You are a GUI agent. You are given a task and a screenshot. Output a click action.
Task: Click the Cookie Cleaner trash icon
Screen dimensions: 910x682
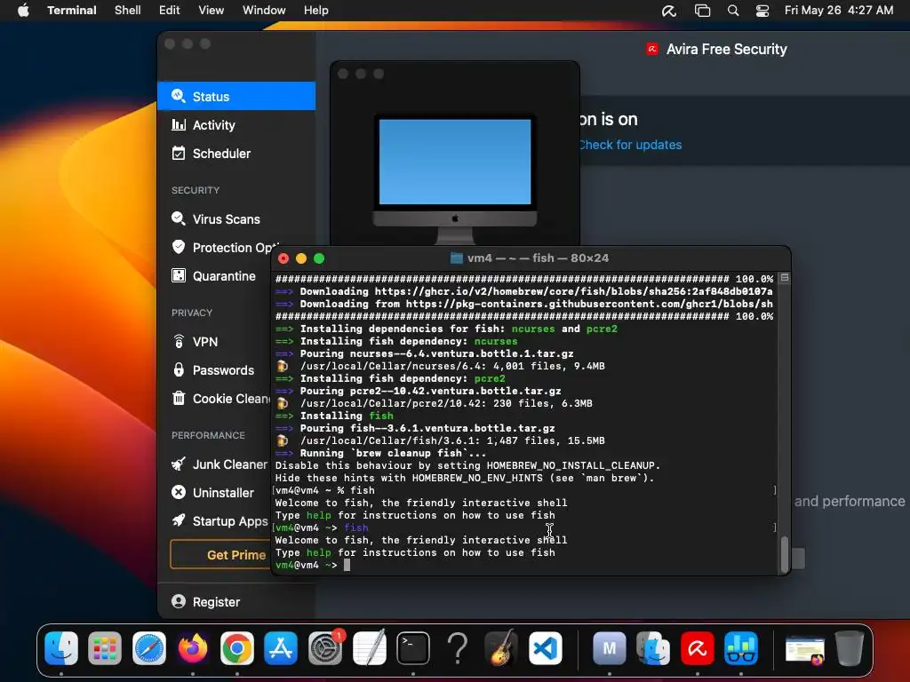pos(178,399)
